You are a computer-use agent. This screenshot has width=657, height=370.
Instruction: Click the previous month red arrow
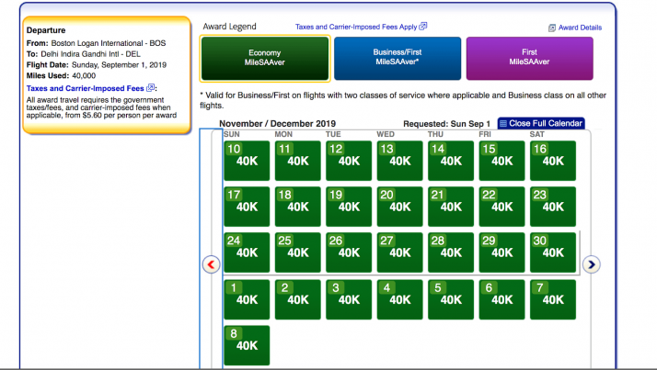pyautogui.click(x=210, y=264)
